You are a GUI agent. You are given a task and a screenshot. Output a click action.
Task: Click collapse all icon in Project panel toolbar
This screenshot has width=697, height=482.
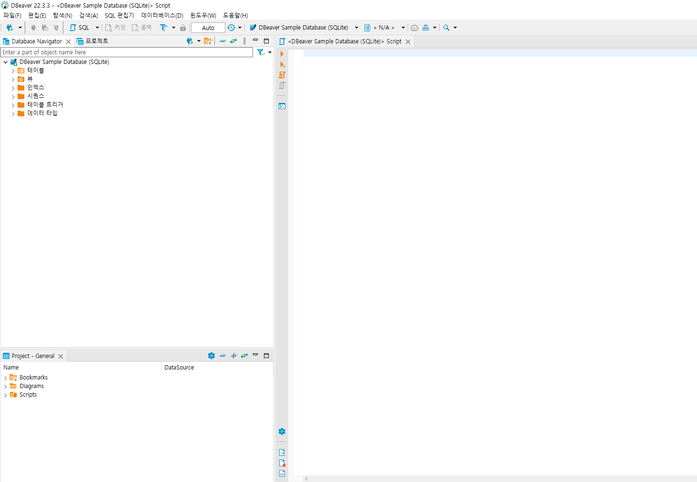click(x=222, y=356)
